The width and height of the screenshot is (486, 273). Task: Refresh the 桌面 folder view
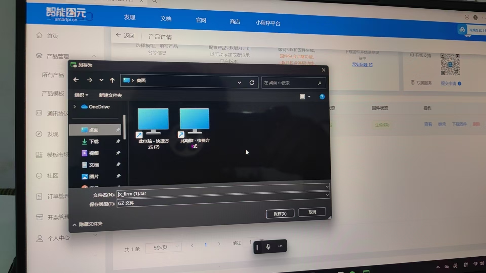coord(252,83)
